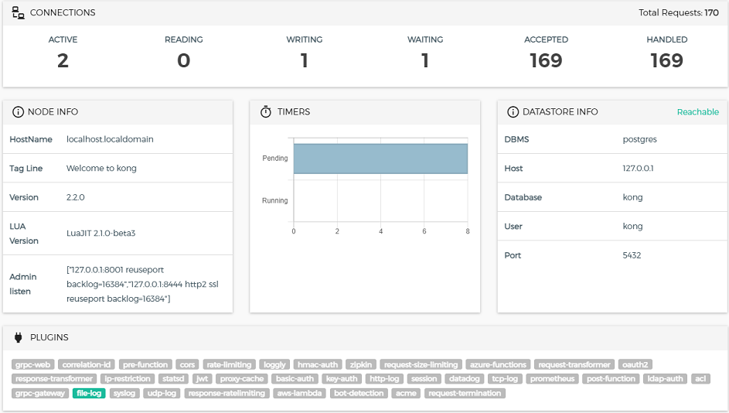The image size is (729, 413).
Task: Click the request-termination plugin tag
Action: pyautogui.click(x=464, y=394)
